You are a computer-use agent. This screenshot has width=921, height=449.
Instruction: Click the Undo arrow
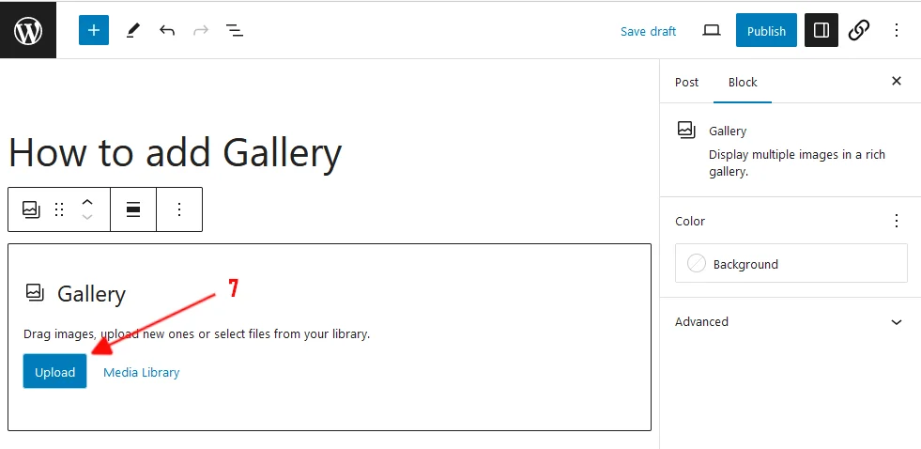tap(167, 30)
